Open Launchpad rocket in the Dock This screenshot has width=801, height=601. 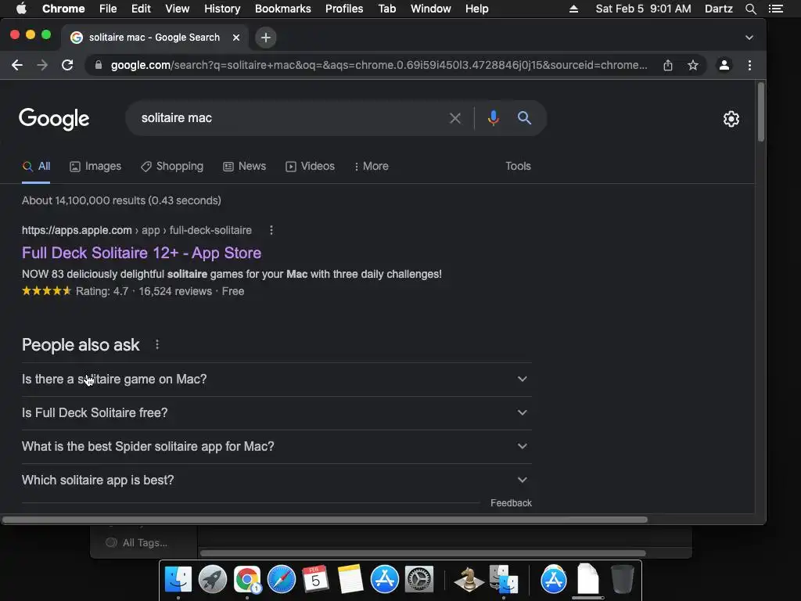213,580
